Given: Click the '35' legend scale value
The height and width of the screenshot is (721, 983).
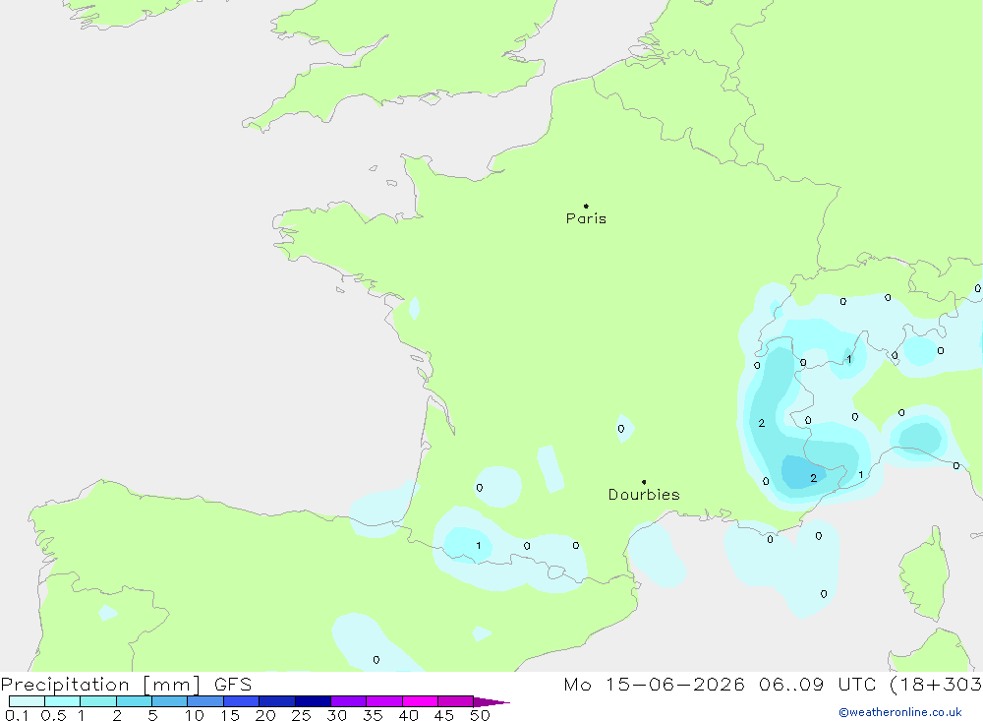Looking at the screenshot, I should (373, 715).
